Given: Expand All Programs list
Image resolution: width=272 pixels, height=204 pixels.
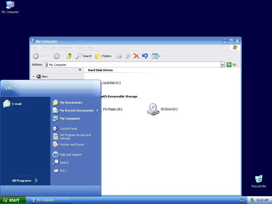Looking at the screenshot, I should (x=25, y=181).
